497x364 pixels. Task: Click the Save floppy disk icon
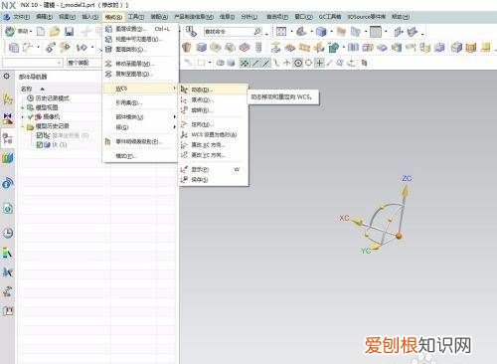point(69,32)
